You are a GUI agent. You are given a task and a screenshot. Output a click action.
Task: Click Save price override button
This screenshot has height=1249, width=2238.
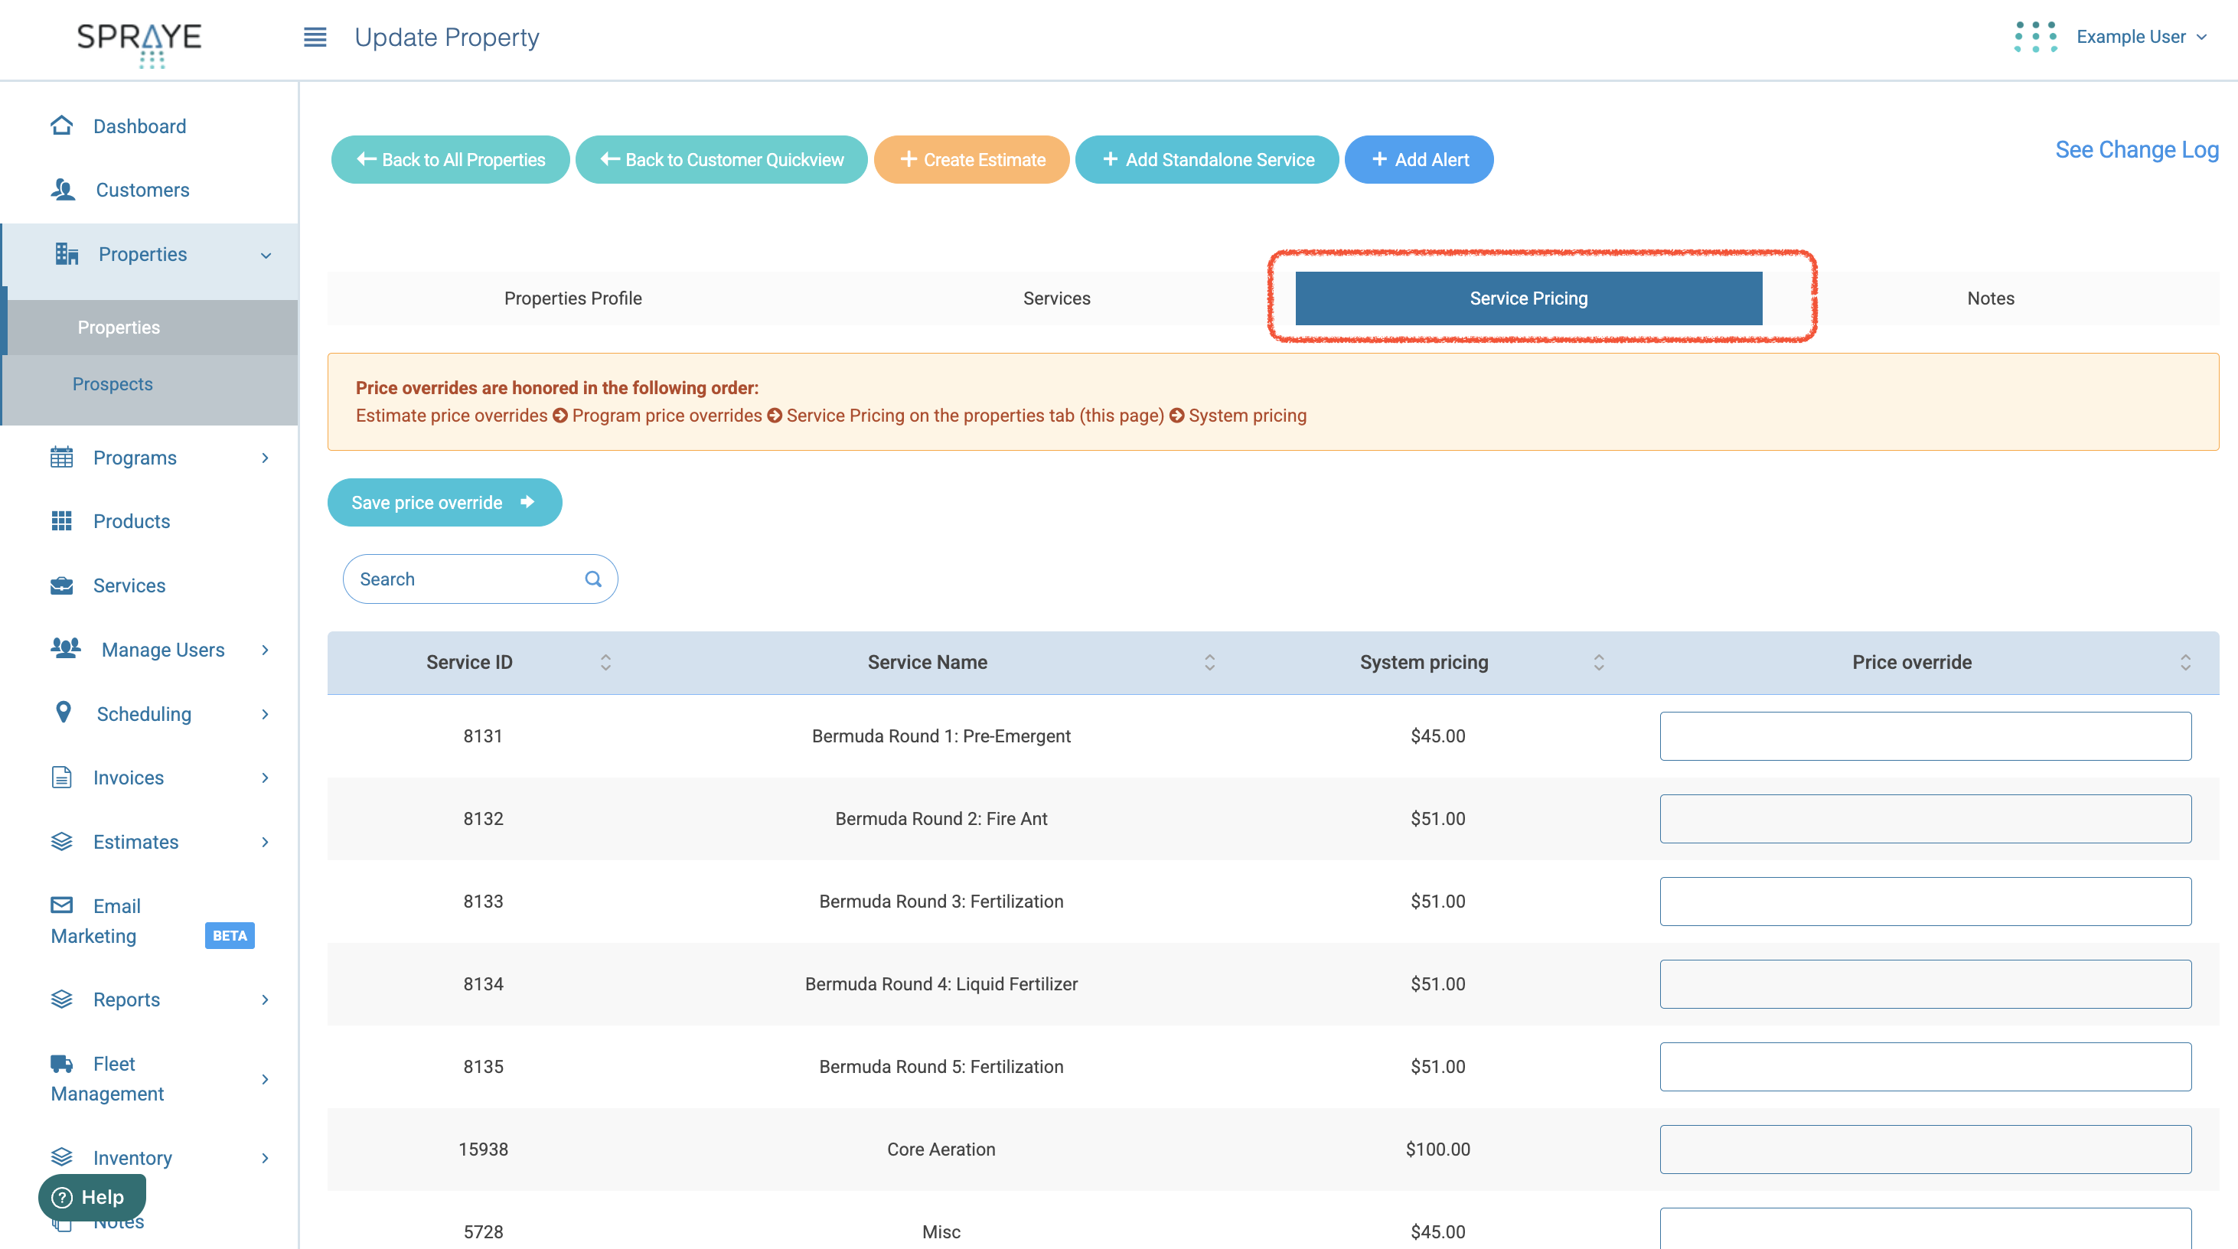(x=444, y=503)
